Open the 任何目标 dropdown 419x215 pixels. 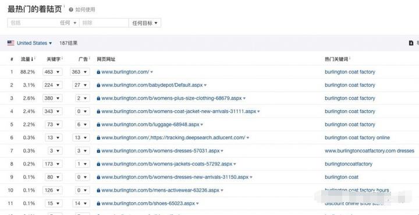[145, 23]
